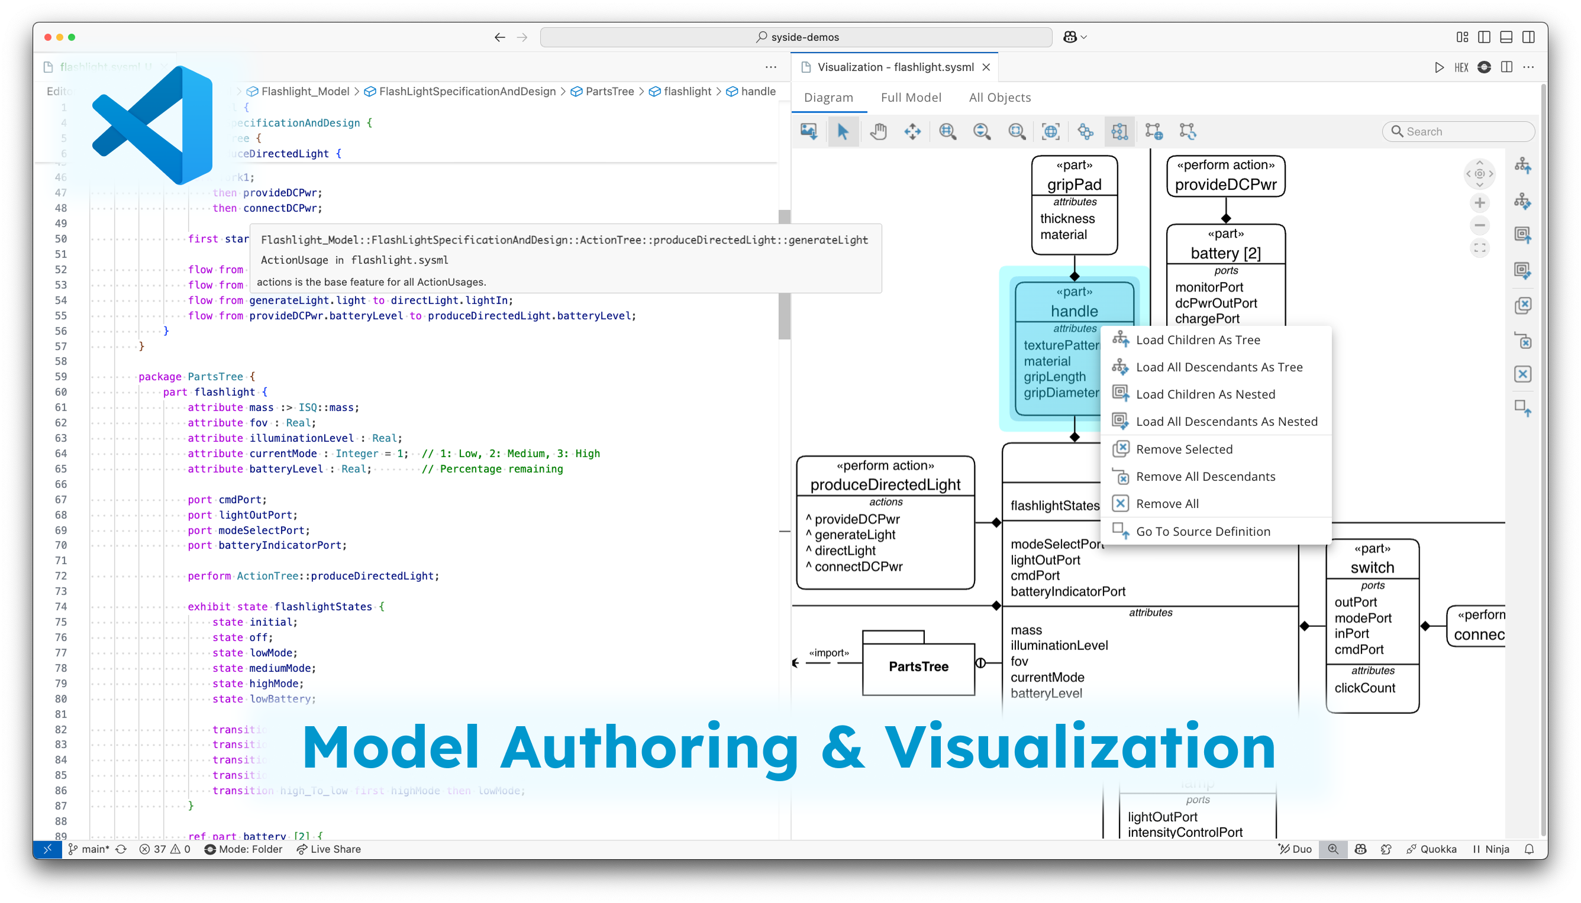Choose Load Children As Tree
This screenshot has width=1581, height=903.
click(1198, 340)
